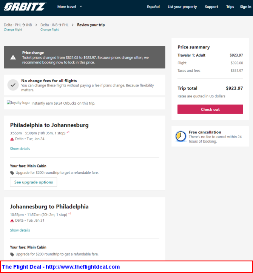
Task: Click the upgrade tag icon under Johannesburg to Philadelphia
Action: coord(12,254)
